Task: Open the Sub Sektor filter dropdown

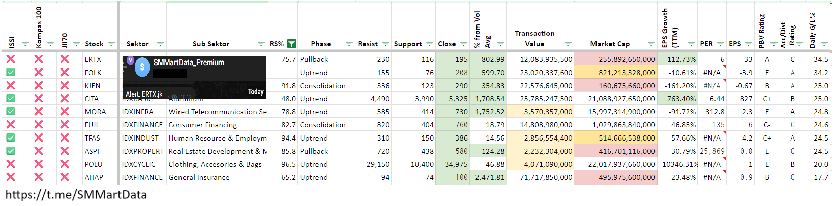Action: [x=261, y=44]
